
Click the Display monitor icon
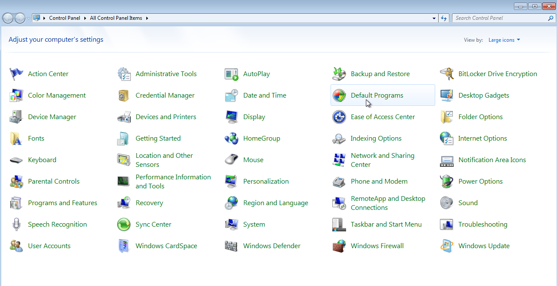[232, 117]
